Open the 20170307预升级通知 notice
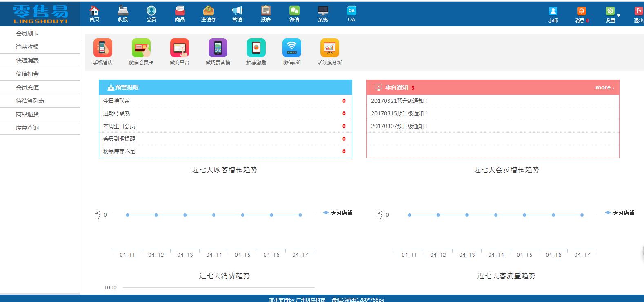 click(399, 126)
